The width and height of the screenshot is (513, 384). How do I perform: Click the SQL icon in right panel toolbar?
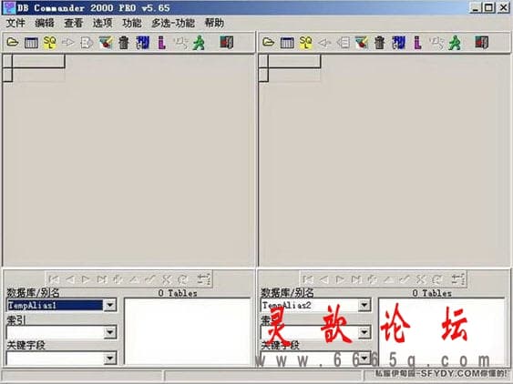[306, 43]
